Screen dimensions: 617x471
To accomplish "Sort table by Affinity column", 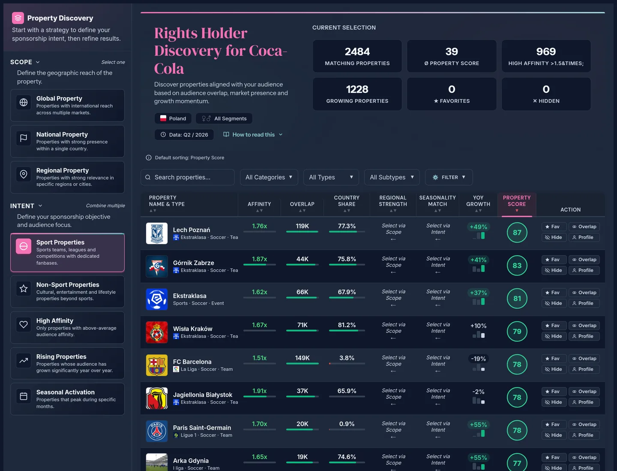I will point(259,206).
